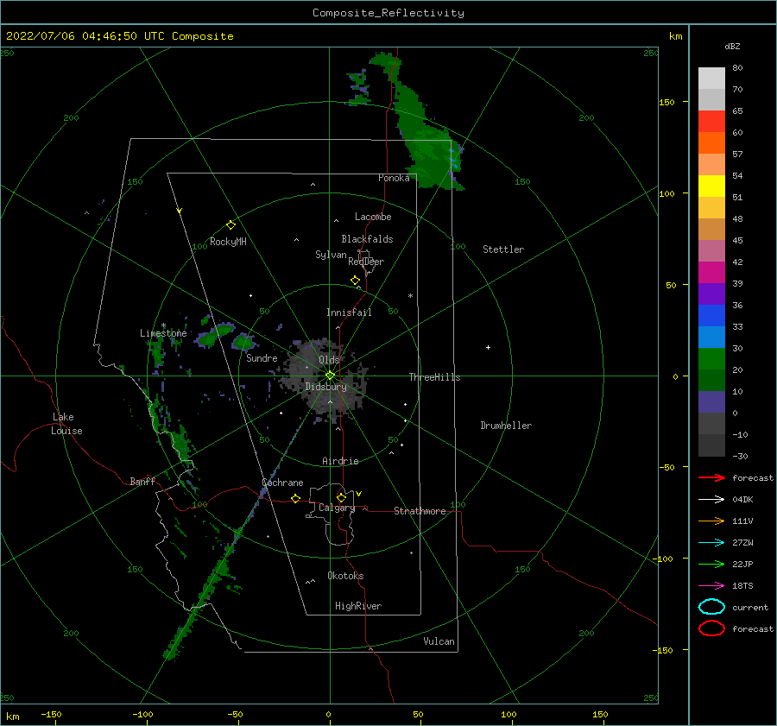Click the yellow diamond marker below RedDeer
777x726 pixels.
point(355,281)
